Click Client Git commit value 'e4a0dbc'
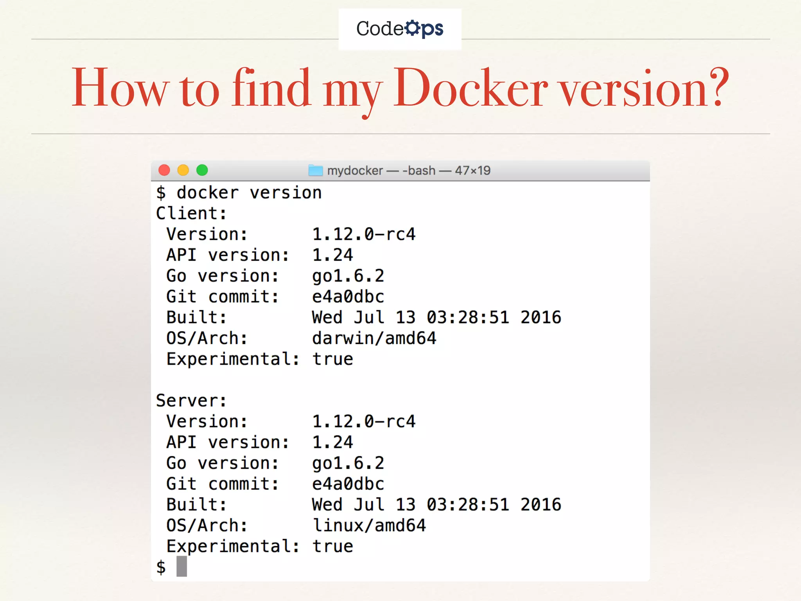Viewport: 801px width, 601px height. pyautogui.click(x=348, y=297)
